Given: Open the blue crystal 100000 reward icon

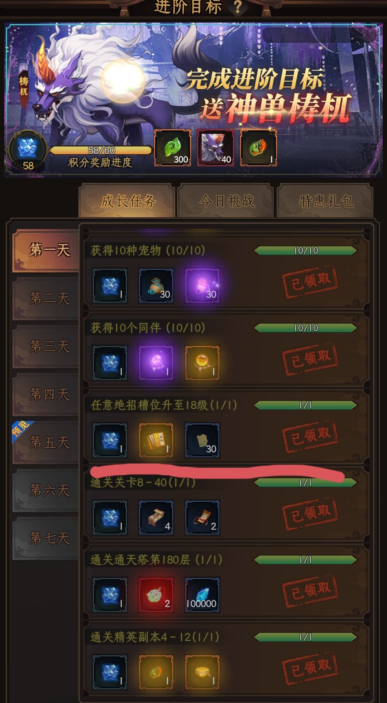Looking at the screenshot, I should pyautogui.click(x=202, y=595).
